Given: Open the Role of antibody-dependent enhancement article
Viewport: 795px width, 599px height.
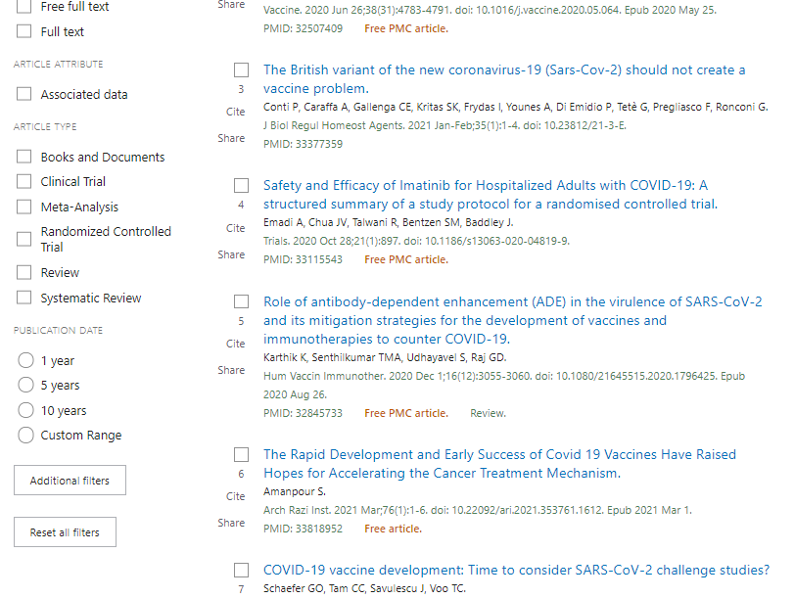Looking at the screenshot, I should pyautogui.click(x=513, y=320).
